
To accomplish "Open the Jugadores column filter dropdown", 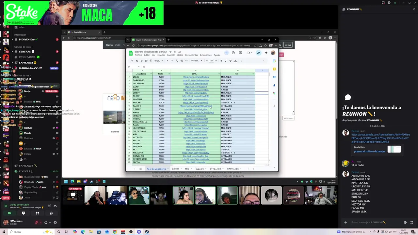I will [151, 74].
